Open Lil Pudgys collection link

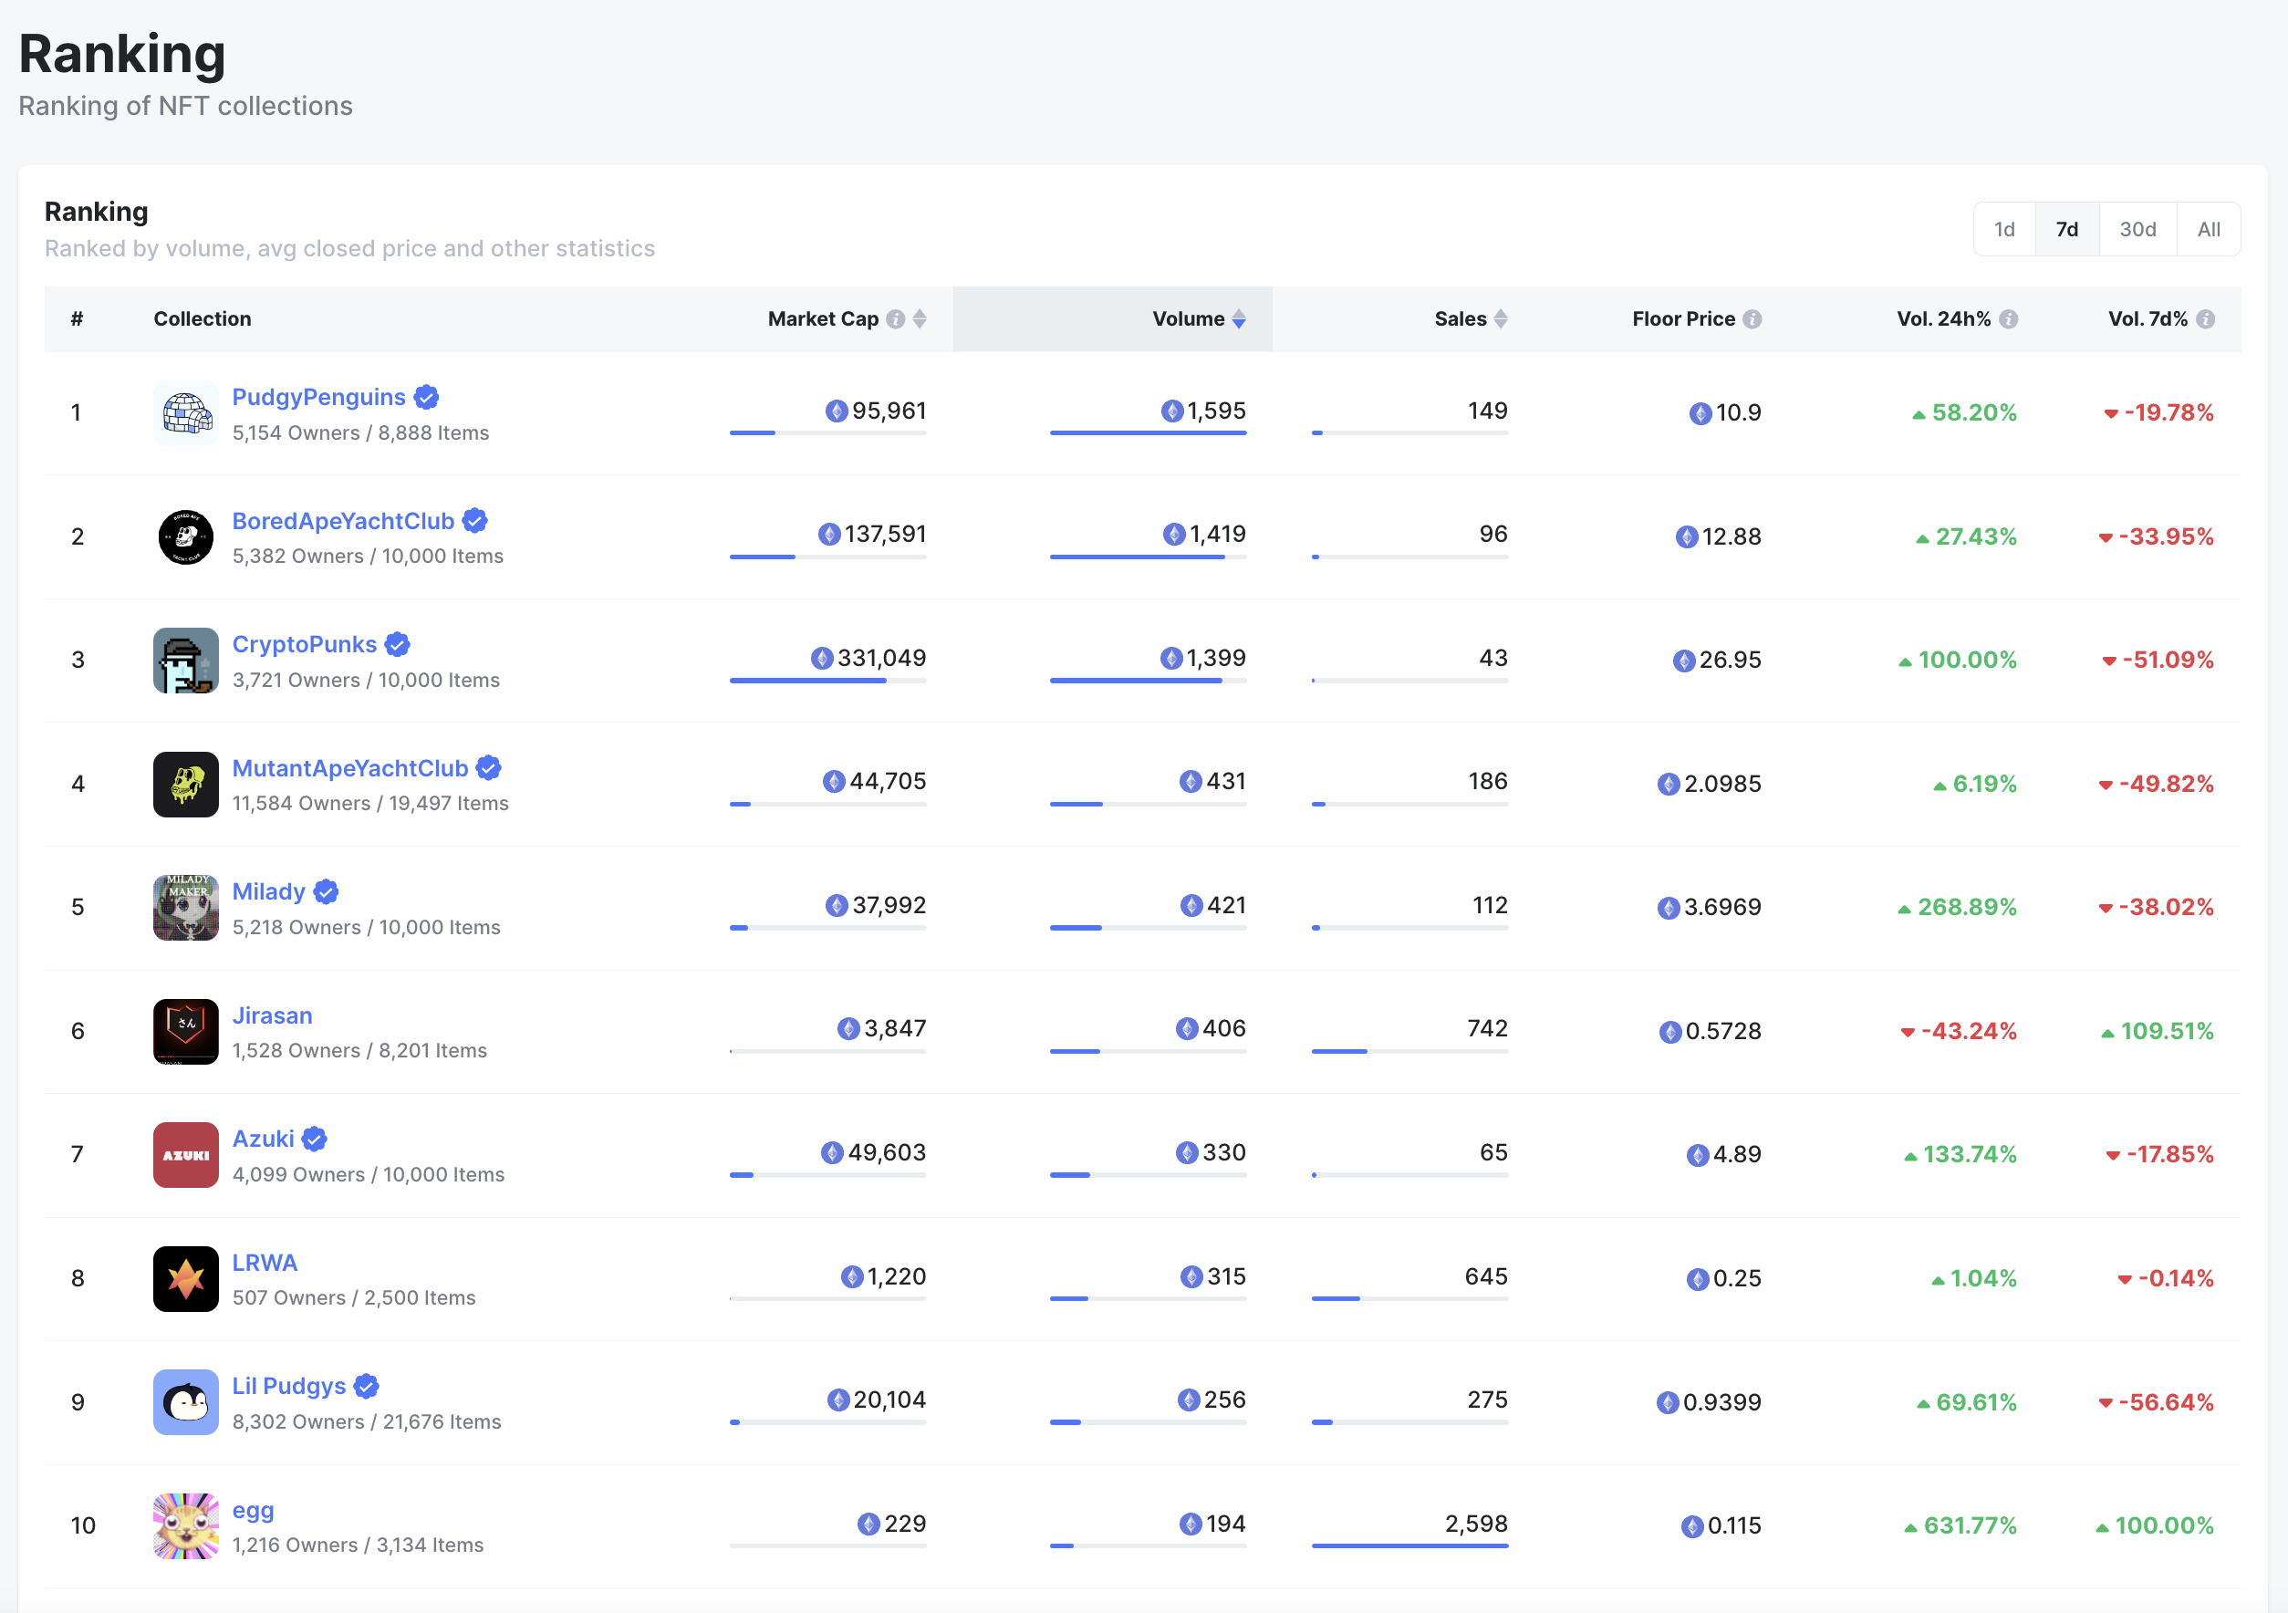pyautogui.click(x=289, y=1386)
